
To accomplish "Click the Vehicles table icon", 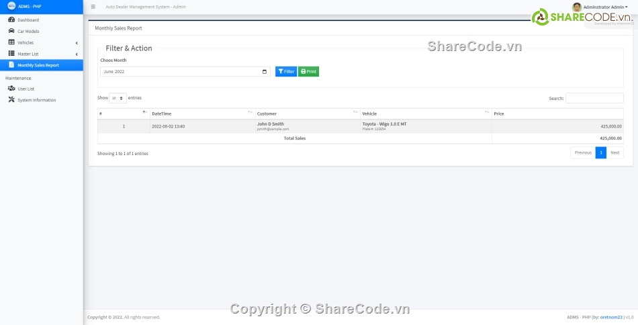I will 11,42.
